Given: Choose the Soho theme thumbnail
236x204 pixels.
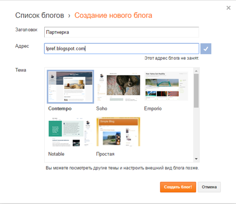Looking at the screenshot, I should point(118,86).
